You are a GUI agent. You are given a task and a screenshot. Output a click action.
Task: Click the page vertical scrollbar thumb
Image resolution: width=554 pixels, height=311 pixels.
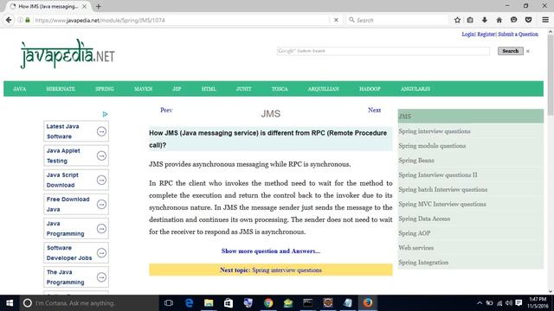coord(551,75)
